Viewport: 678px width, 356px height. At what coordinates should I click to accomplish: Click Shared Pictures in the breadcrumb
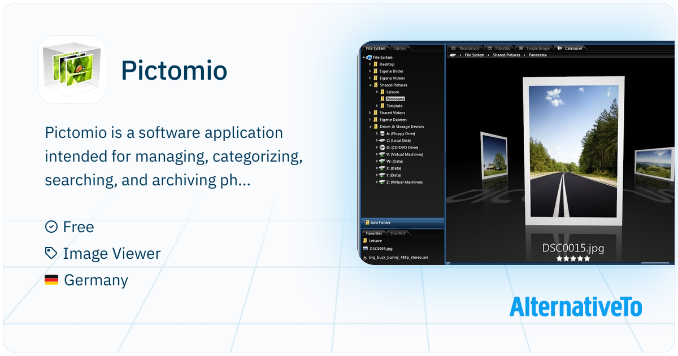click(507, 55)
